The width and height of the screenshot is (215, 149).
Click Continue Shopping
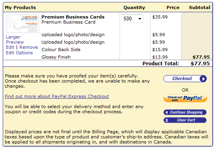(185, 112)
